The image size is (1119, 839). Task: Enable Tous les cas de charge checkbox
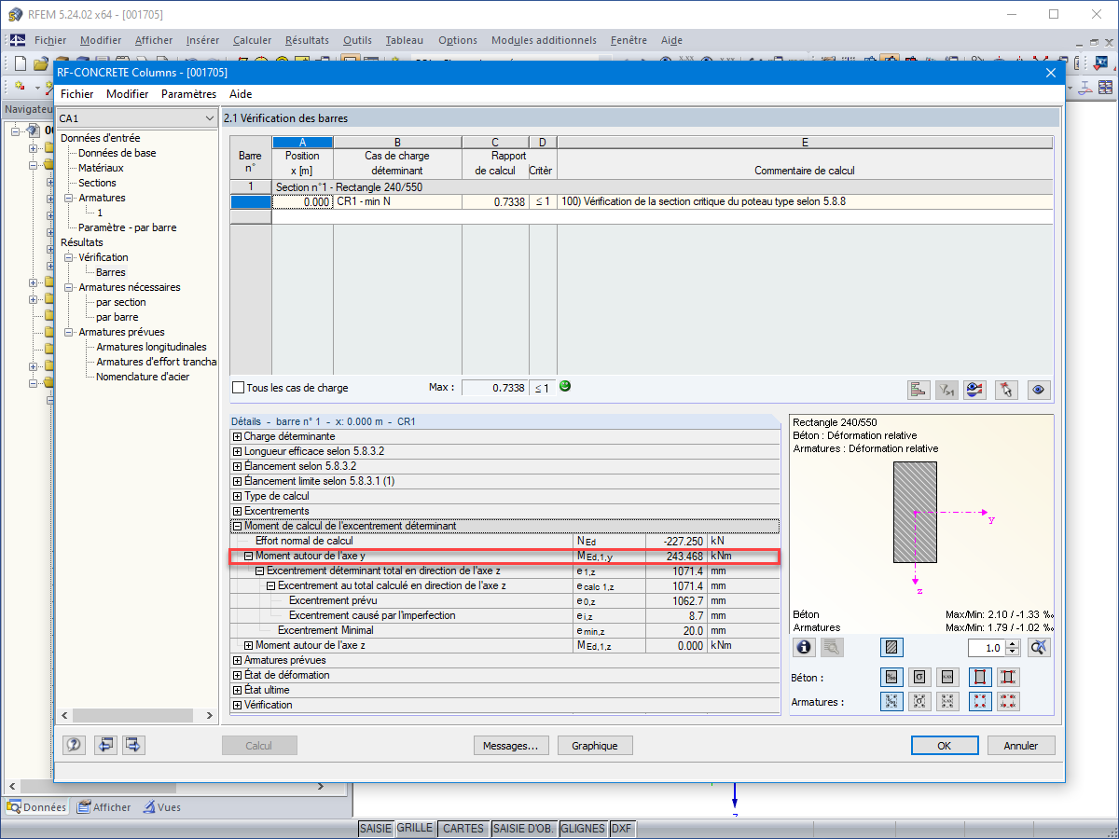tap(238, 387)
